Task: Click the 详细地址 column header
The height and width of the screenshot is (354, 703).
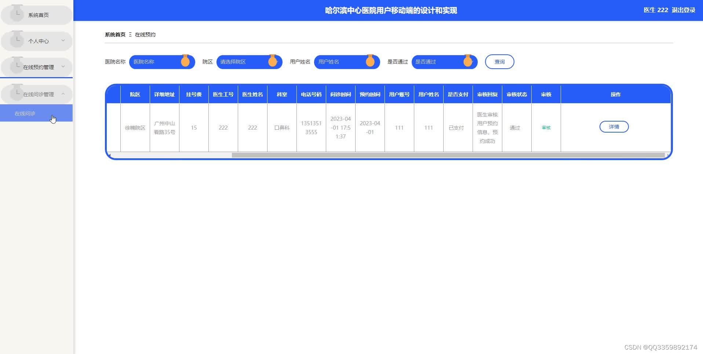Action: click(x=164, y=94)
